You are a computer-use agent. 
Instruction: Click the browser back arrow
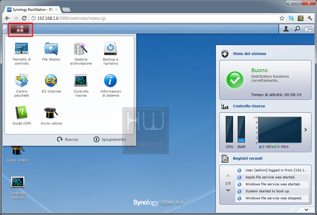click(x=7, y=18)
